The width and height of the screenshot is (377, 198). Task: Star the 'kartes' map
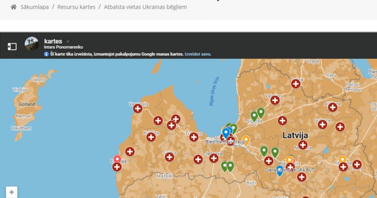(x=68, y=41)
